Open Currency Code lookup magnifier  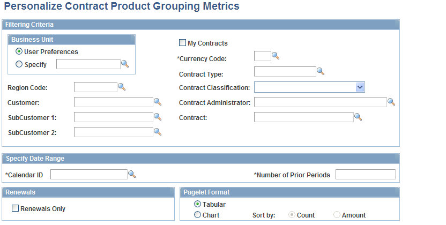pos(276,56)
